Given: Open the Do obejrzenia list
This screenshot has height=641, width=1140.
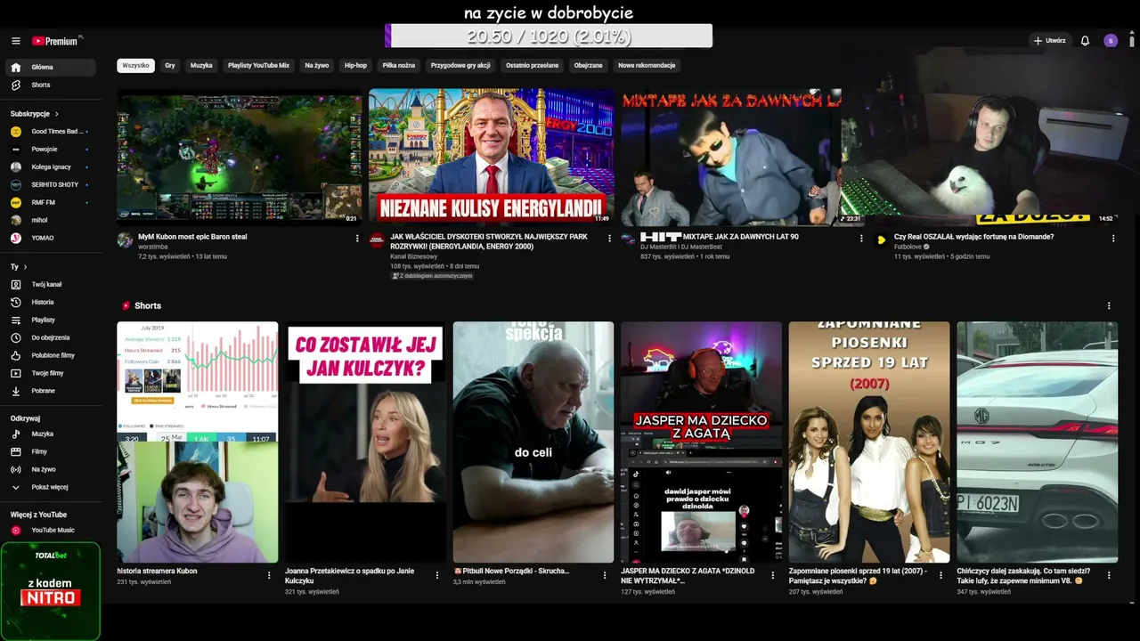Looking at the screenshot, I should click(51, 338).
